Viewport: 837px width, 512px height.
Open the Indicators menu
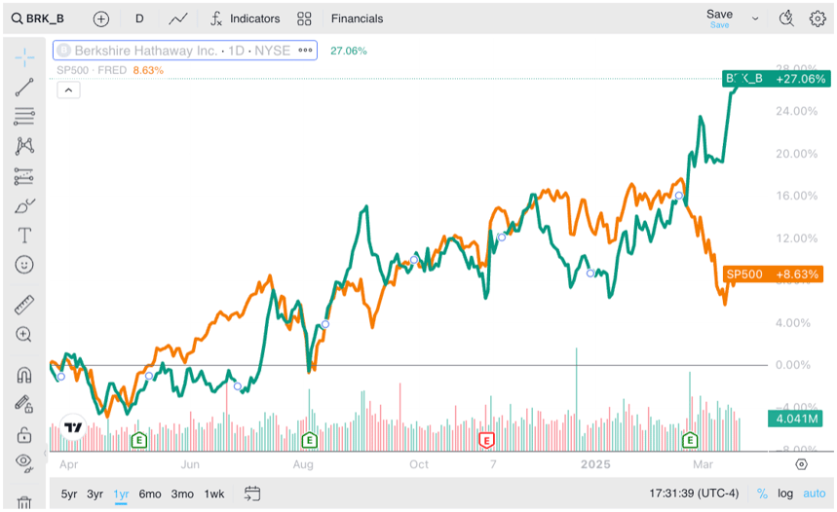tap(245, 18)
